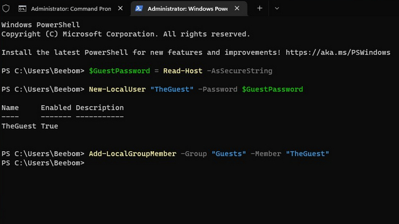This screenshot has height=224, width=399.
Task: Click the -Group parameter text
Action: click(194, 154)
